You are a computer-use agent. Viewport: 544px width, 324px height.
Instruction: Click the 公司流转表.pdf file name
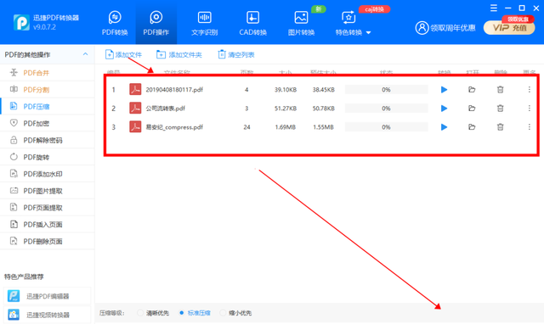pos(166,109)
